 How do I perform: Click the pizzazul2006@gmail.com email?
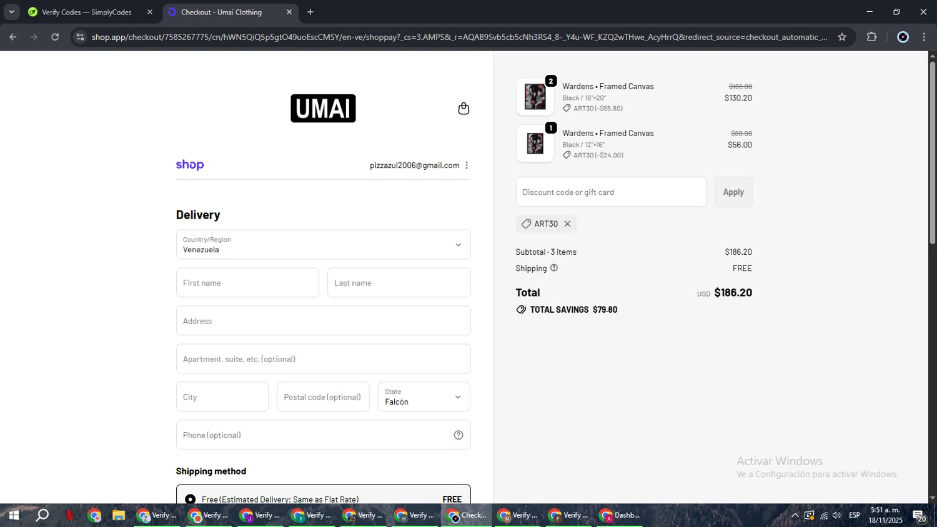[414, 165]
